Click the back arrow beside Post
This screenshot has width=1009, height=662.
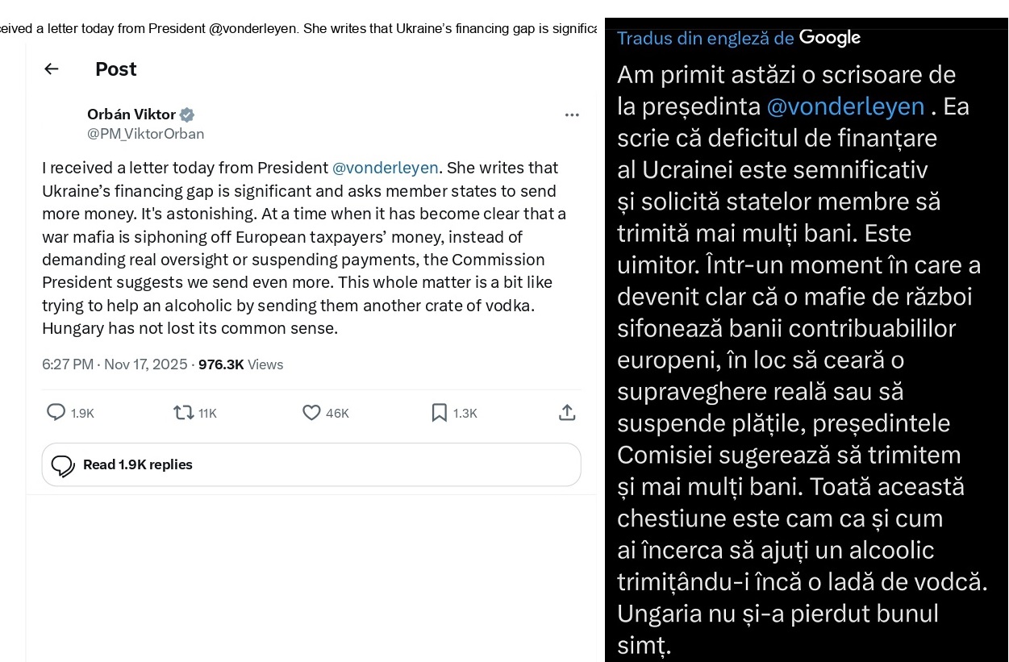52,69
